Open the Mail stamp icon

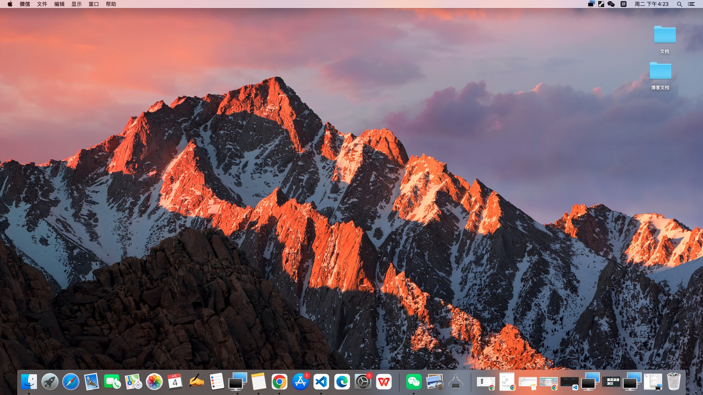92,382
